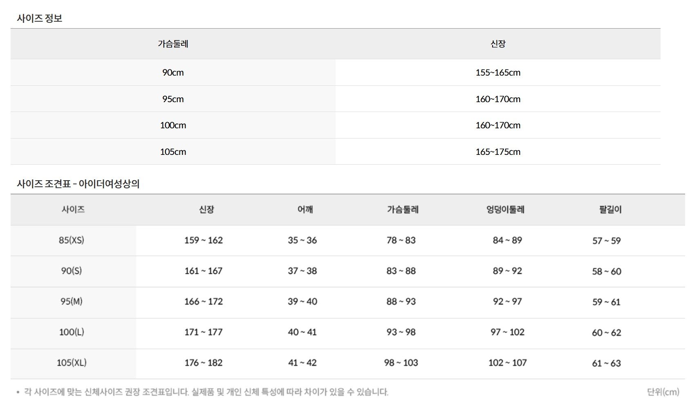
Task: Select the 팔길이 column header
Action: [x=610, y=209]
